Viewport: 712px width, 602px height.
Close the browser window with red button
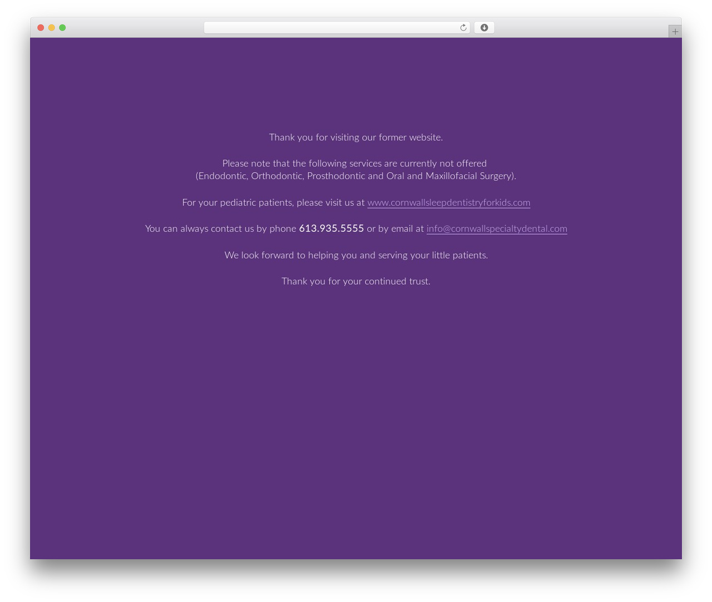41,28
